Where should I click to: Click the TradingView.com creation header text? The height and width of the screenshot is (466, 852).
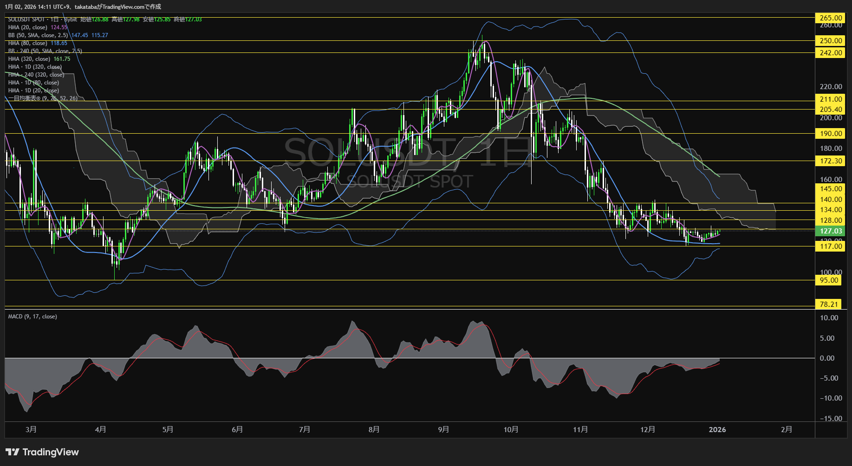coord(83,6)
